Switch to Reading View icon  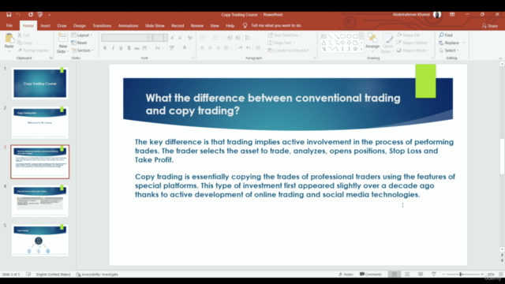tap(421, 275)
